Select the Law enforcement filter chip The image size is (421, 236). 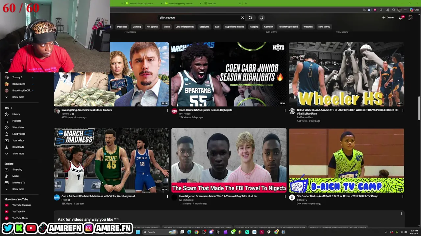pos(185,27)
